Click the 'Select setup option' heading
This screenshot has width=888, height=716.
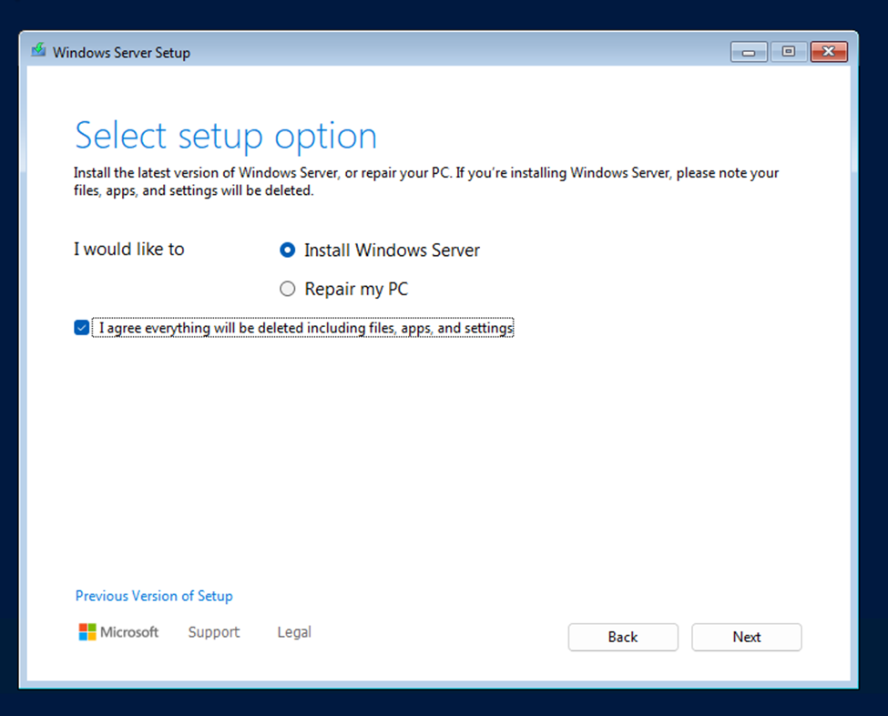226,136
